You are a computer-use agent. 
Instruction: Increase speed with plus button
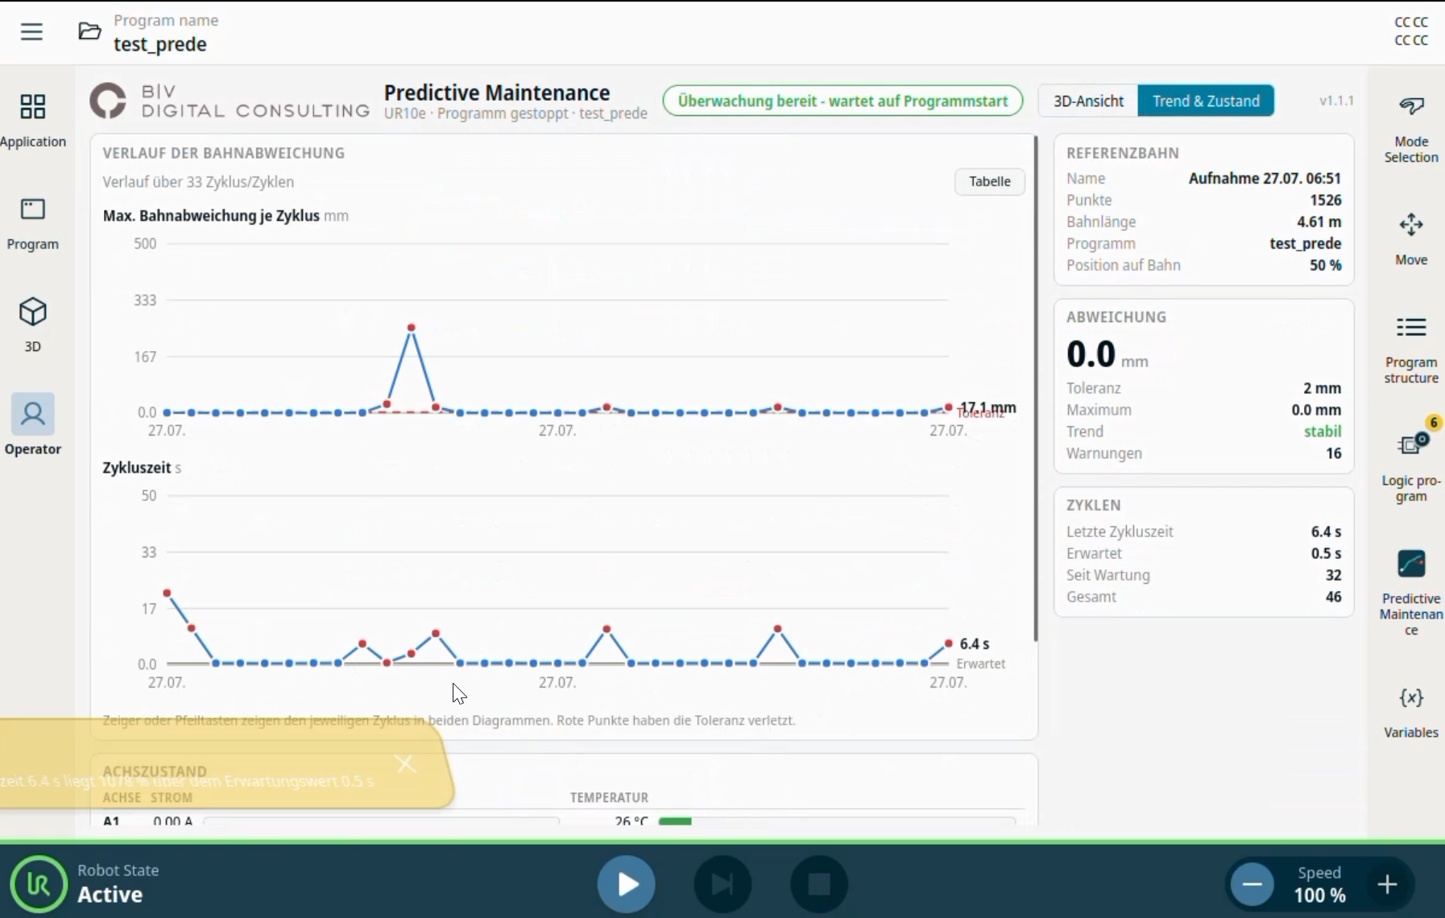[1387, 884]
